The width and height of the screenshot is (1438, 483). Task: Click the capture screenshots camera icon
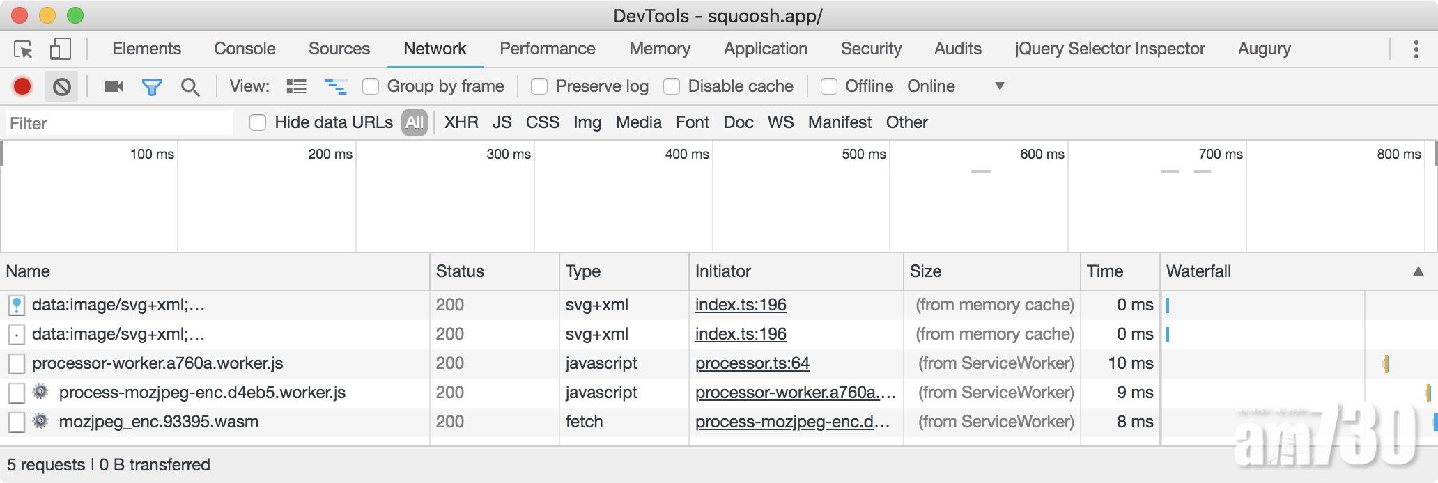tap(113, 86)
